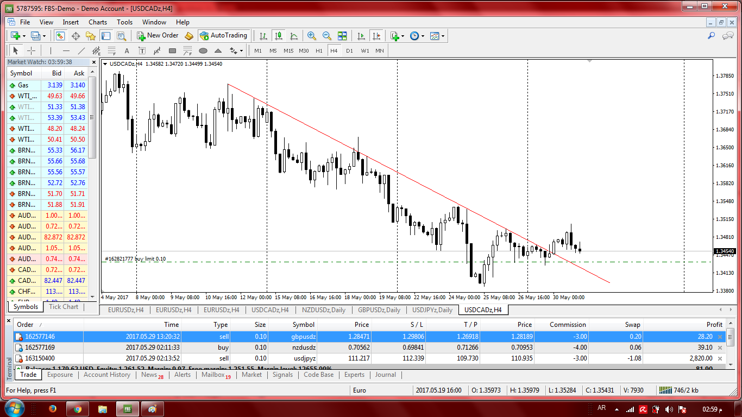The width and height of the screenshot is (742, 417).
Task: Open the File menu
Action: pos(25,22)
